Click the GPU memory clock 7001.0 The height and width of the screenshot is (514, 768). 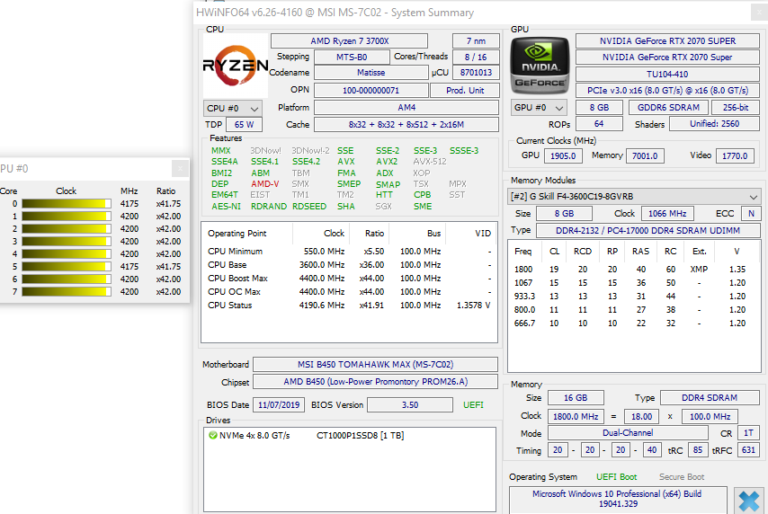[645, 155]
